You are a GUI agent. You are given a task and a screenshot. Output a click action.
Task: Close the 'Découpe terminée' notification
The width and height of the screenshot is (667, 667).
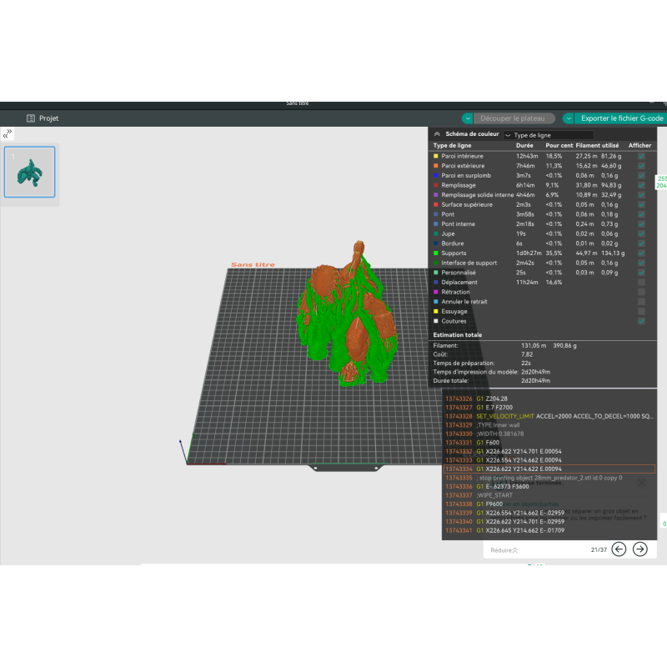[x=641, y=482]
